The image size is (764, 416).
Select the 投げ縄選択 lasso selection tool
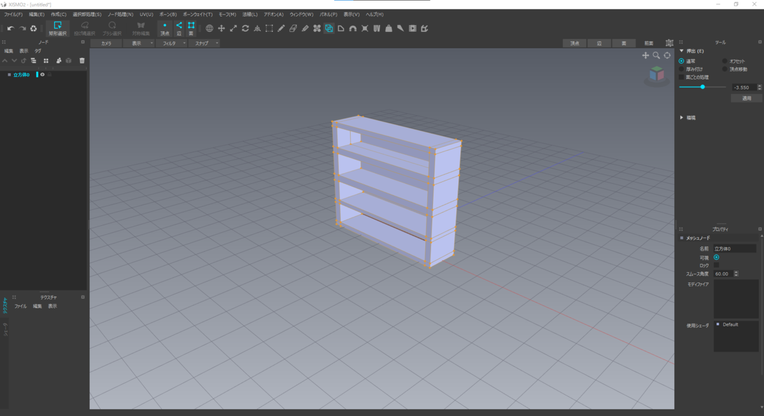(85, 28)
